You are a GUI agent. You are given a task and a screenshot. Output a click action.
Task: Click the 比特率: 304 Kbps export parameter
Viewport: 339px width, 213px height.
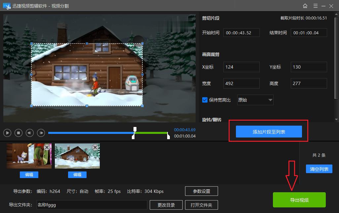[x=145, y=191]
